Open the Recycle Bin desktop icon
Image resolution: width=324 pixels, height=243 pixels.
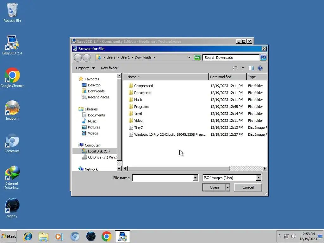pyautogui.click(x=12, y=13)
